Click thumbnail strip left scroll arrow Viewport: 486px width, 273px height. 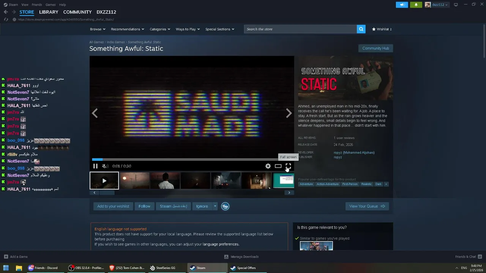click(x=95, y=193)
